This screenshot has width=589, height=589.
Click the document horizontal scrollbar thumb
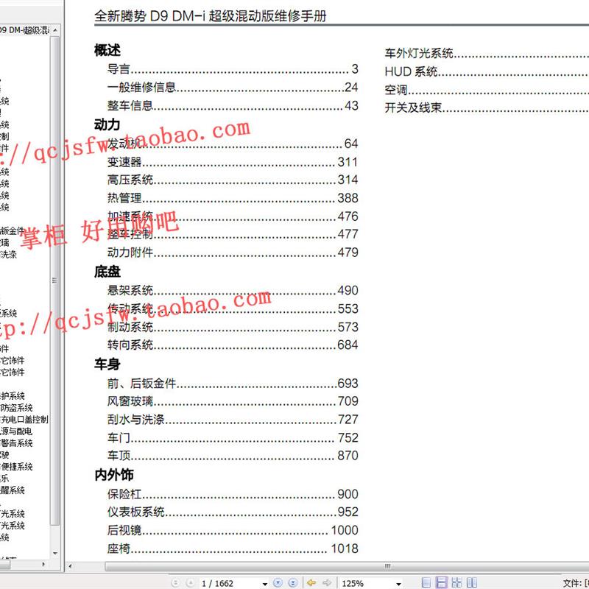pos(348,566)
